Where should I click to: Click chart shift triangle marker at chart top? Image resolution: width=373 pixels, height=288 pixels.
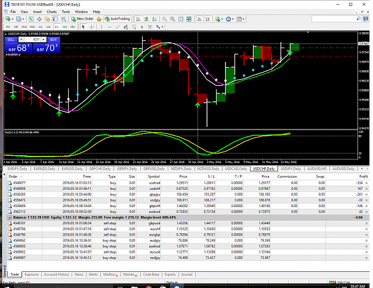click(308, 32)
